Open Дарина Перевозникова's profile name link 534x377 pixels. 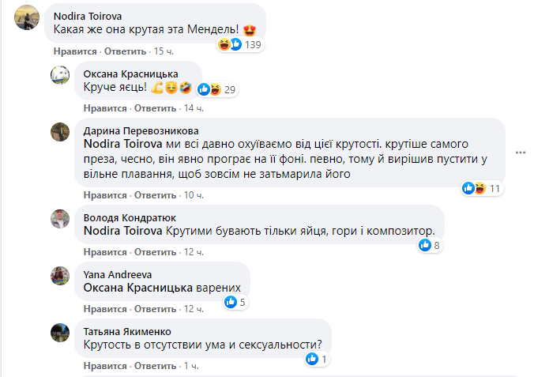(x=137, y=130)
